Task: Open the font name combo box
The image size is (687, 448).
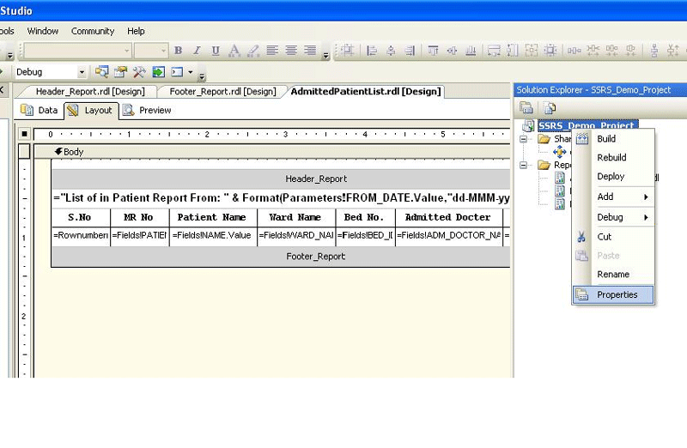Action: [77, 51]
